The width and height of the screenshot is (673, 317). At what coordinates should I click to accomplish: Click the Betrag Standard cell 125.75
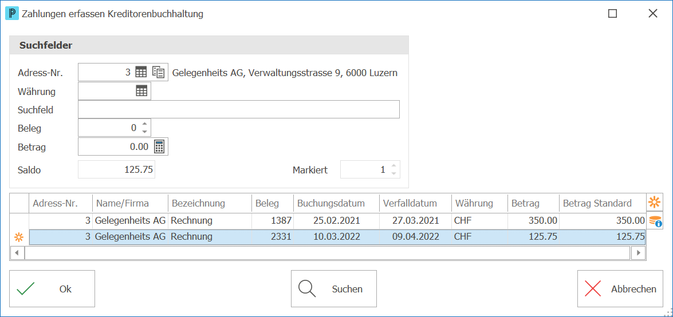click(x=603, y=237)
